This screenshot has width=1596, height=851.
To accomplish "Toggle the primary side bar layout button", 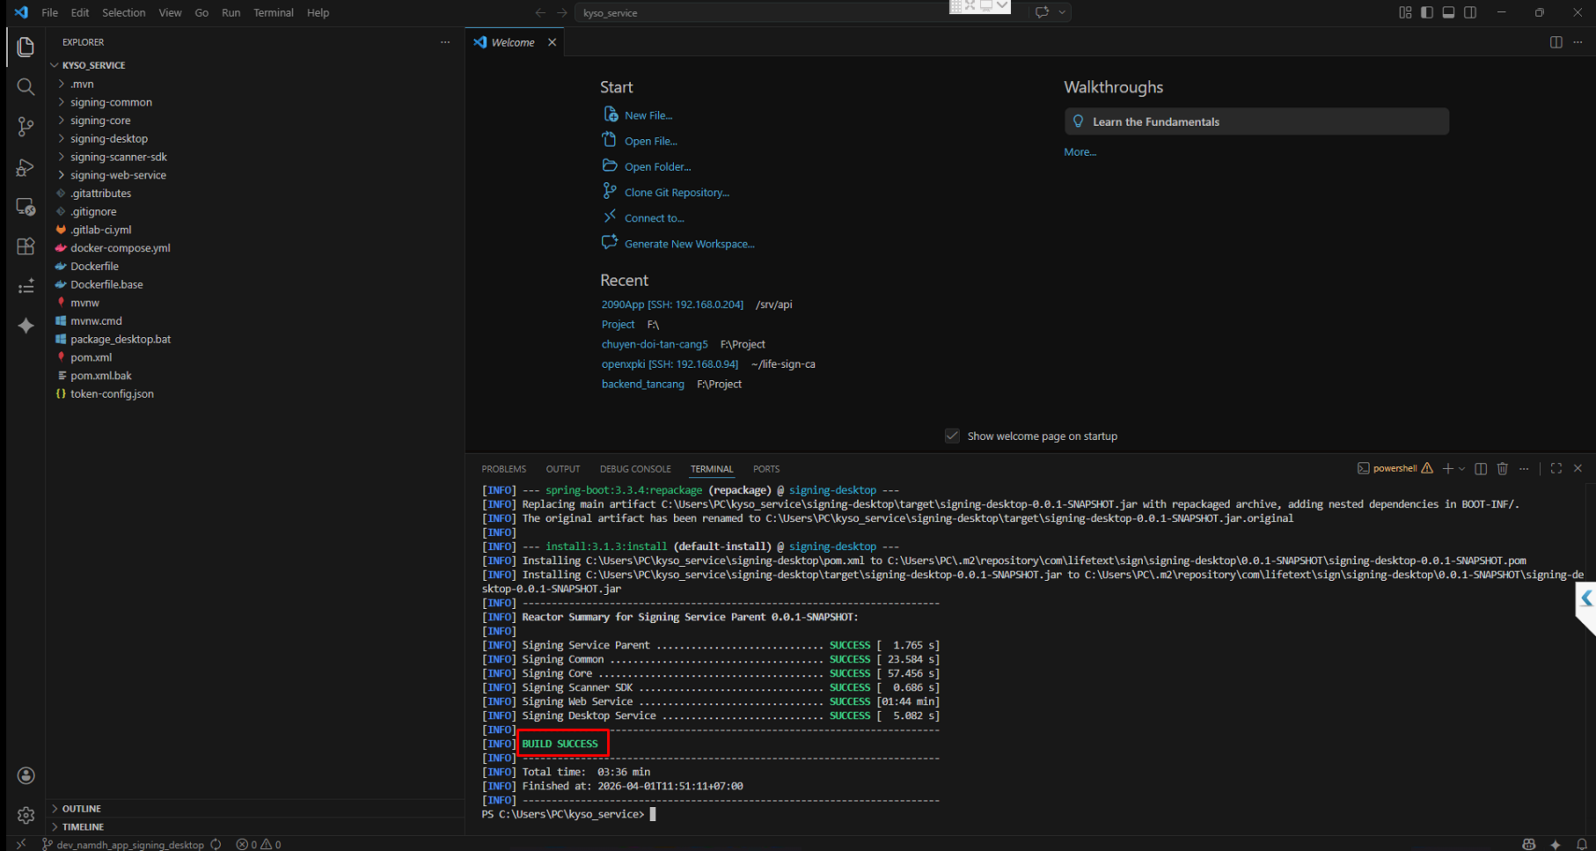I will 1426,12.
